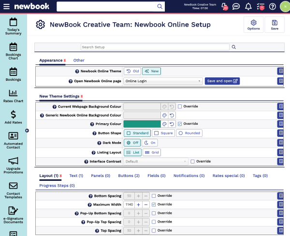Click the Search Setup input field
This screenshot has width=290, height=236.
coord(155,47)
